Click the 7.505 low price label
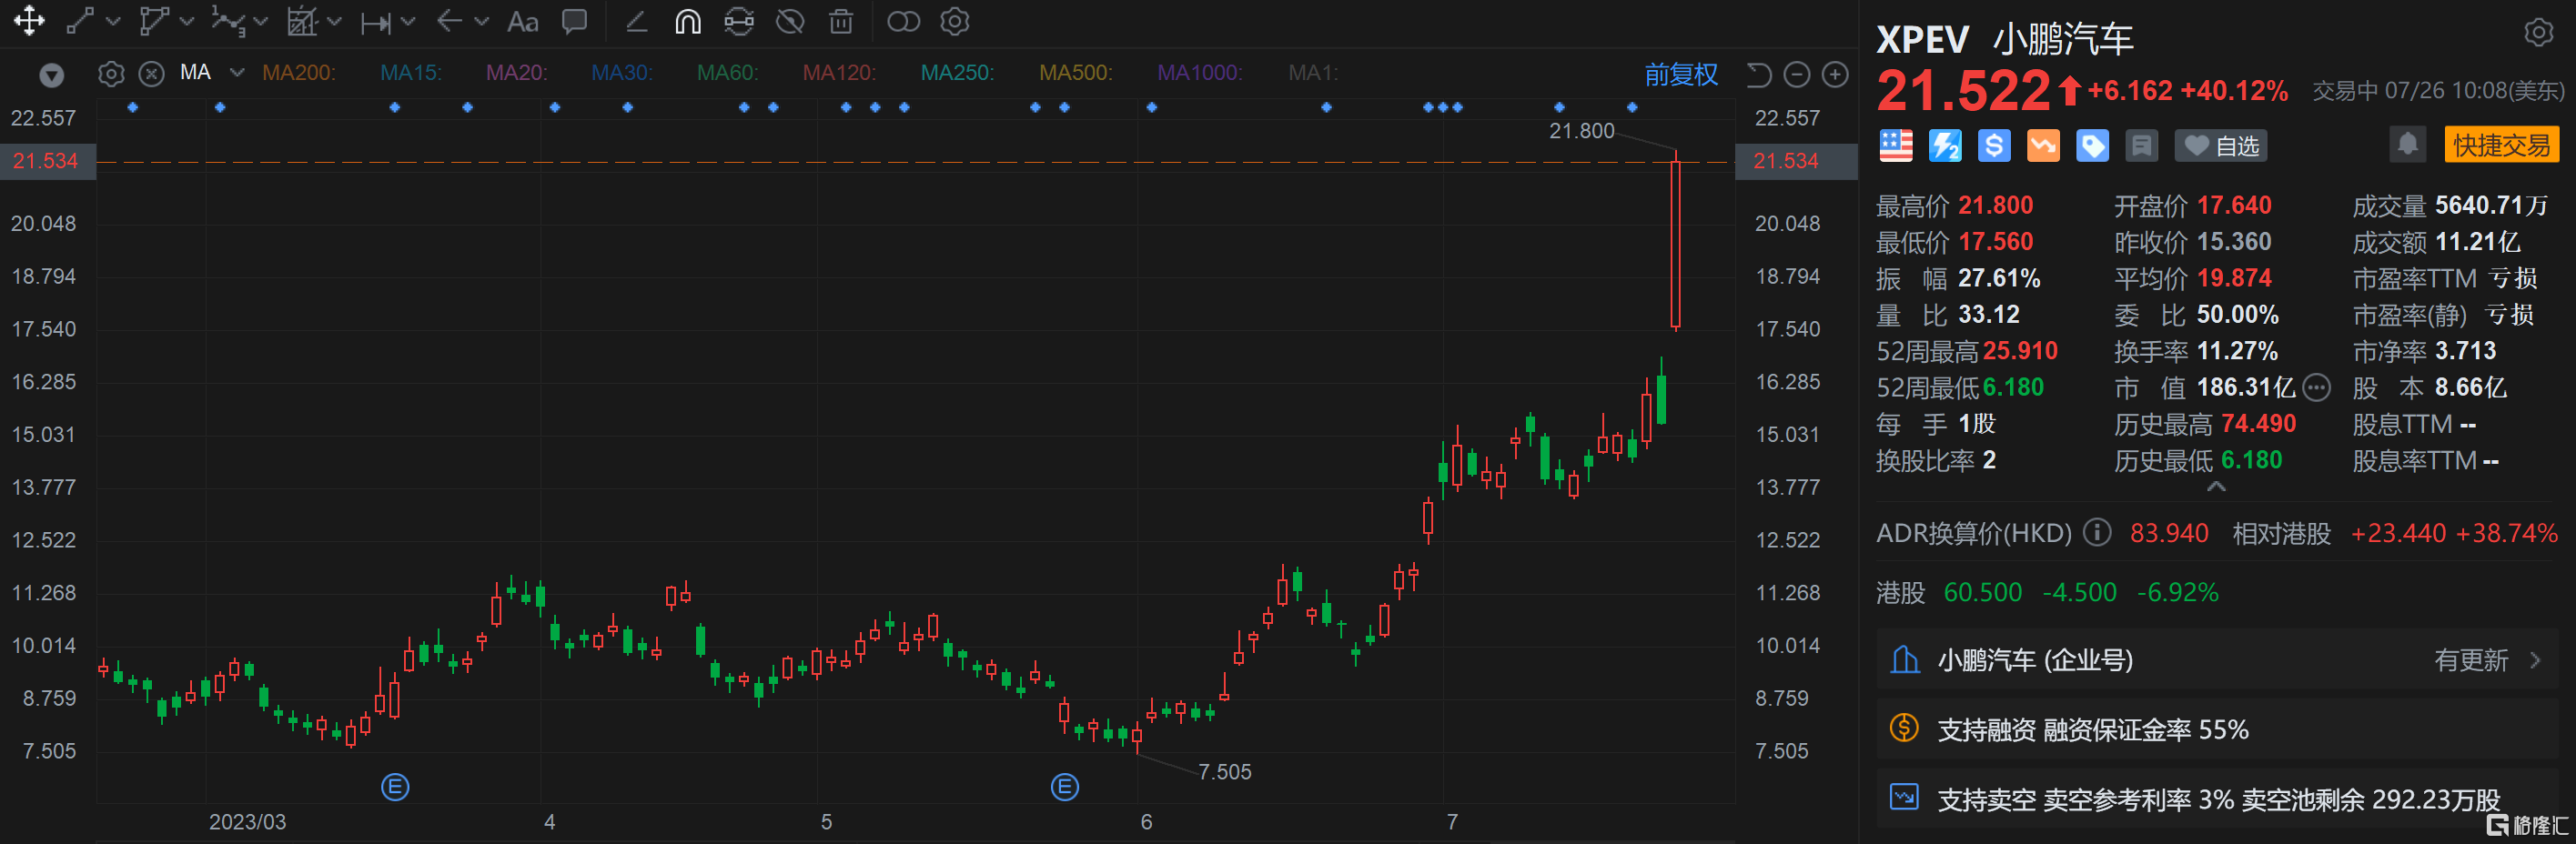Viewport: 2576px width, 844px height. tap(1224, 772)
